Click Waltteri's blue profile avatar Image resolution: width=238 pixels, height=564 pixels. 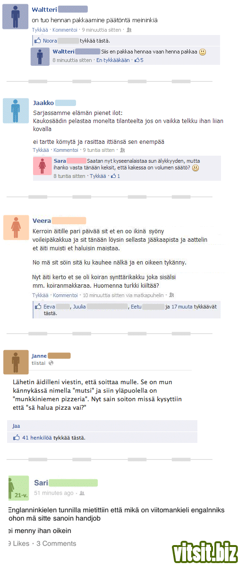pyautogui.click(x=16, y=17)
